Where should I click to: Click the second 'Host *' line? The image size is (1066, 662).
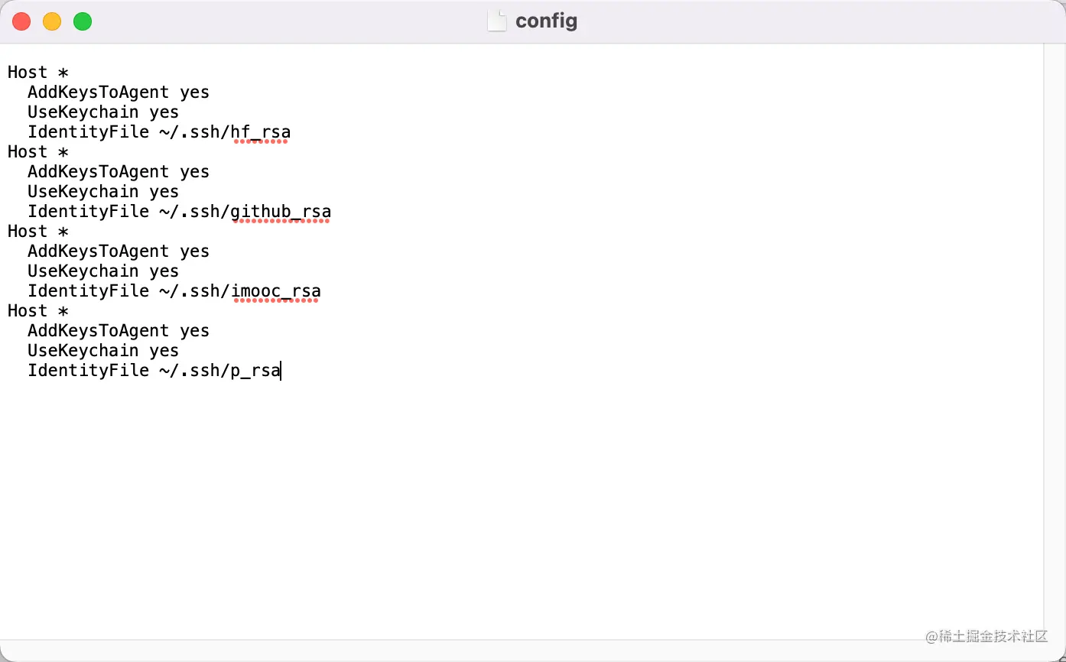38,151
